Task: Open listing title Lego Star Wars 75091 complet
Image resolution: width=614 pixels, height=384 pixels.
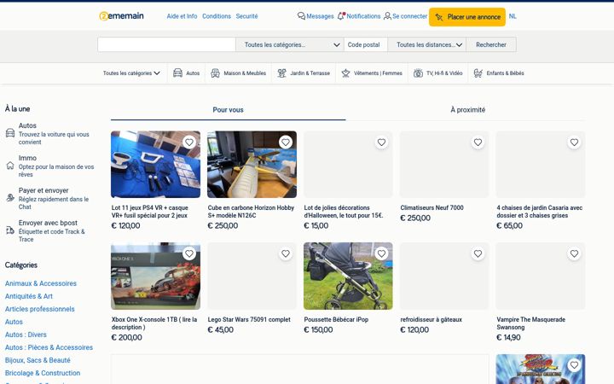Action: (249, 319)
